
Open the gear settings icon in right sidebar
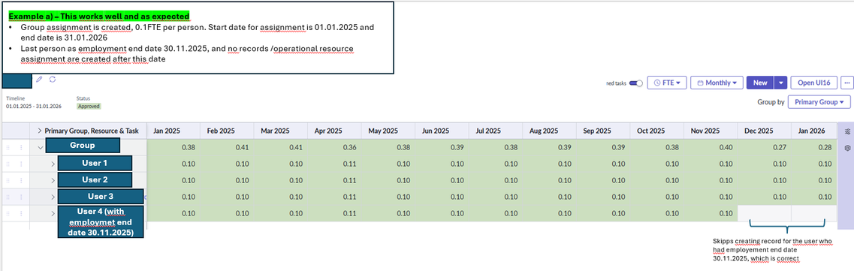tap(847, 148)
